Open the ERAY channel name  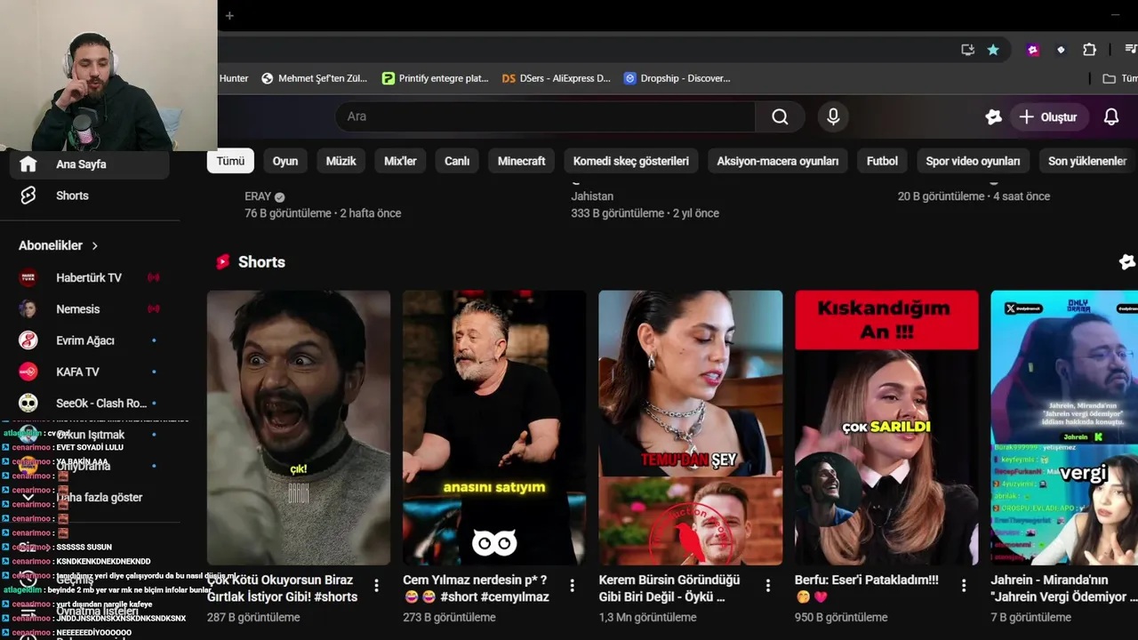[x=258, y=196]
